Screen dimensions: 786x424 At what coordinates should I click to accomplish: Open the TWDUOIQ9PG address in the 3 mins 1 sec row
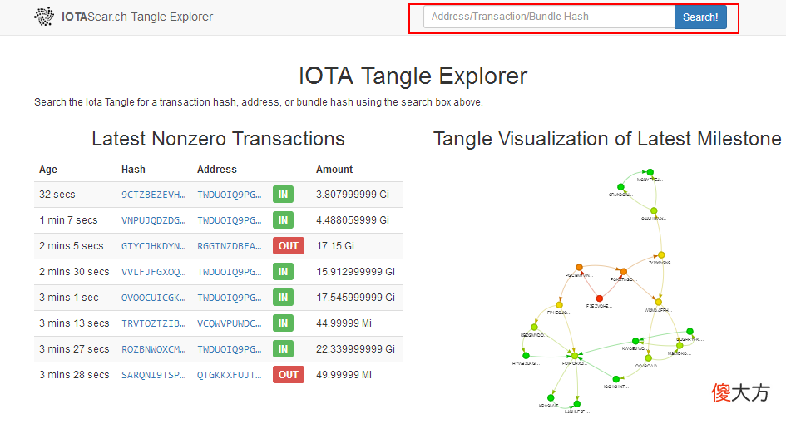[x=229, y=298]
